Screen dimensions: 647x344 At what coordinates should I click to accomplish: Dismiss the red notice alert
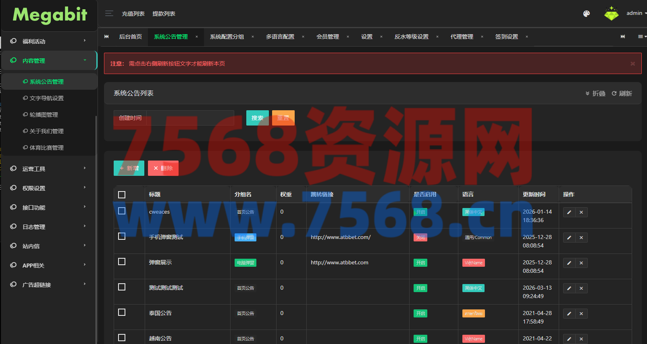(x=632, y=64)
